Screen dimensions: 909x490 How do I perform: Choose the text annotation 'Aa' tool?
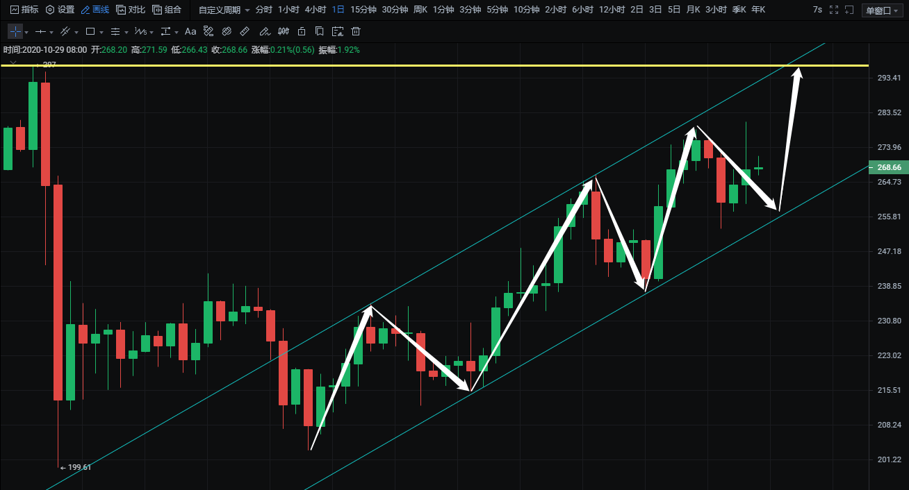click(x=190, y=32)
